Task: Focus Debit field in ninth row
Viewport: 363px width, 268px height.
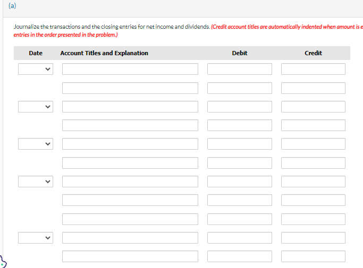Action: pos(240,219)
